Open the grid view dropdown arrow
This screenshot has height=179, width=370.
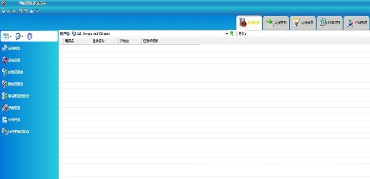(11, 37)
